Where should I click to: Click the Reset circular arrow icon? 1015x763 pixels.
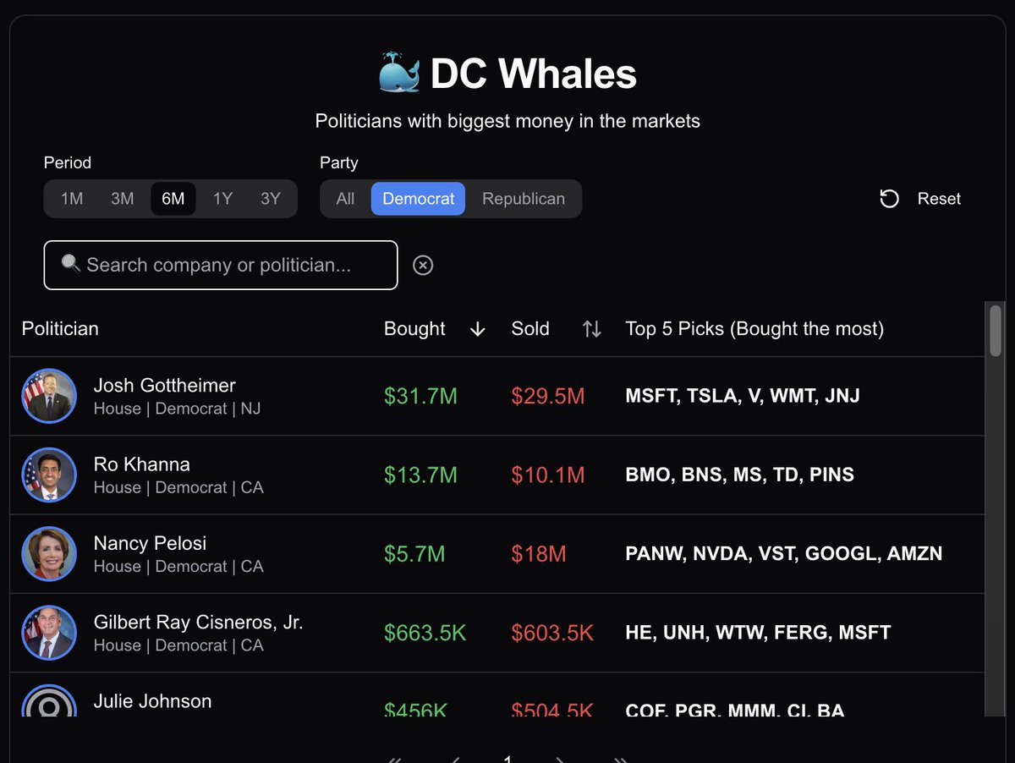point(889,199)
